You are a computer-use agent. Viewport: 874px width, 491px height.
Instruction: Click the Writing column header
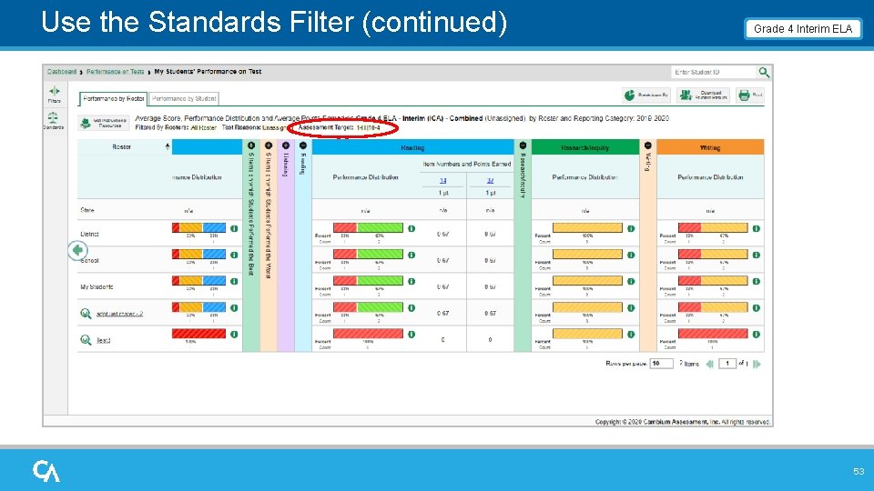pos(710,147)
